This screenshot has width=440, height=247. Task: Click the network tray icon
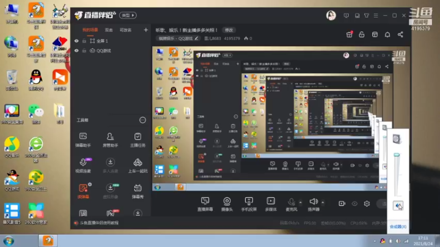pos(406,241)
